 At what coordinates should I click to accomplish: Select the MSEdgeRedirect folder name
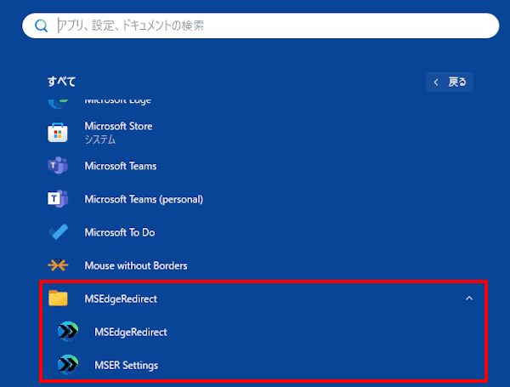[121, 299]
